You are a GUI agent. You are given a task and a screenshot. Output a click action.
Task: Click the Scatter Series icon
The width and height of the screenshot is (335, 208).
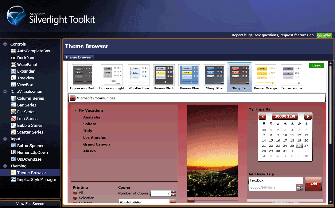pos(13,132)
